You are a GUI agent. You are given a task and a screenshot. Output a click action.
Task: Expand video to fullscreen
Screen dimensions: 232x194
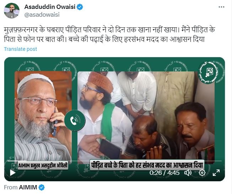[216, 173]
